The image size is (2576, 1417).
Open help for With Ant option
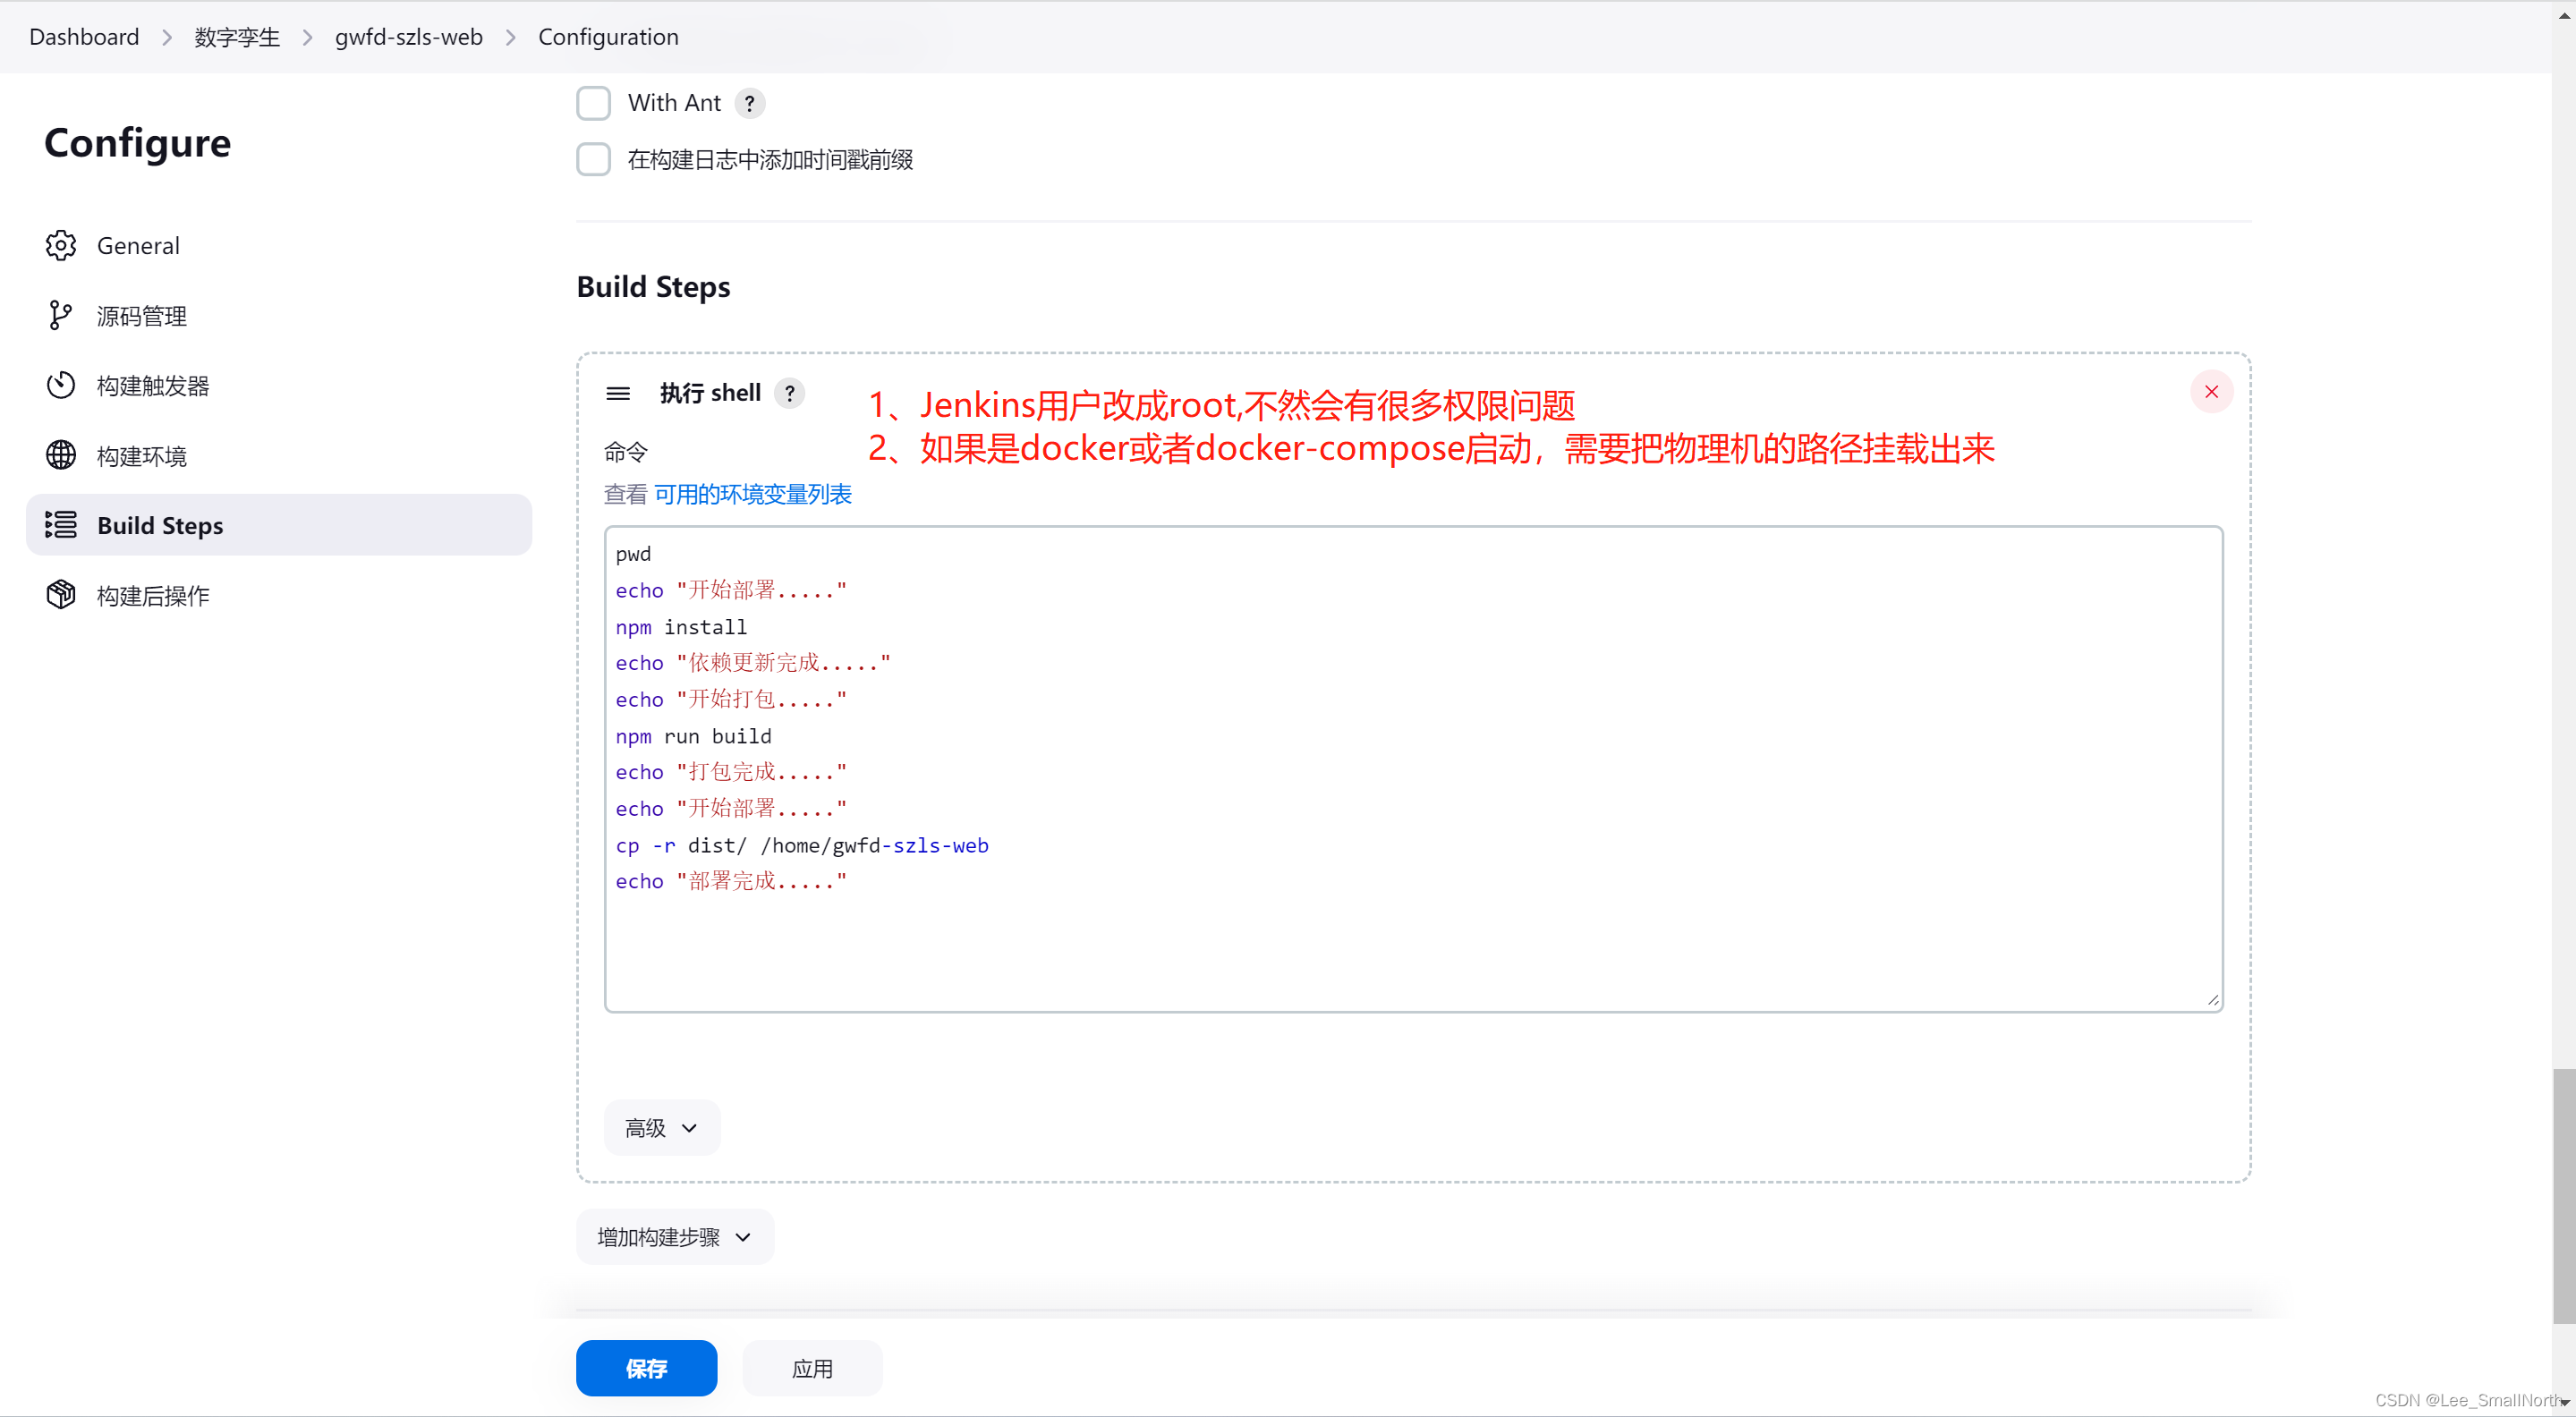click(750, 103)
